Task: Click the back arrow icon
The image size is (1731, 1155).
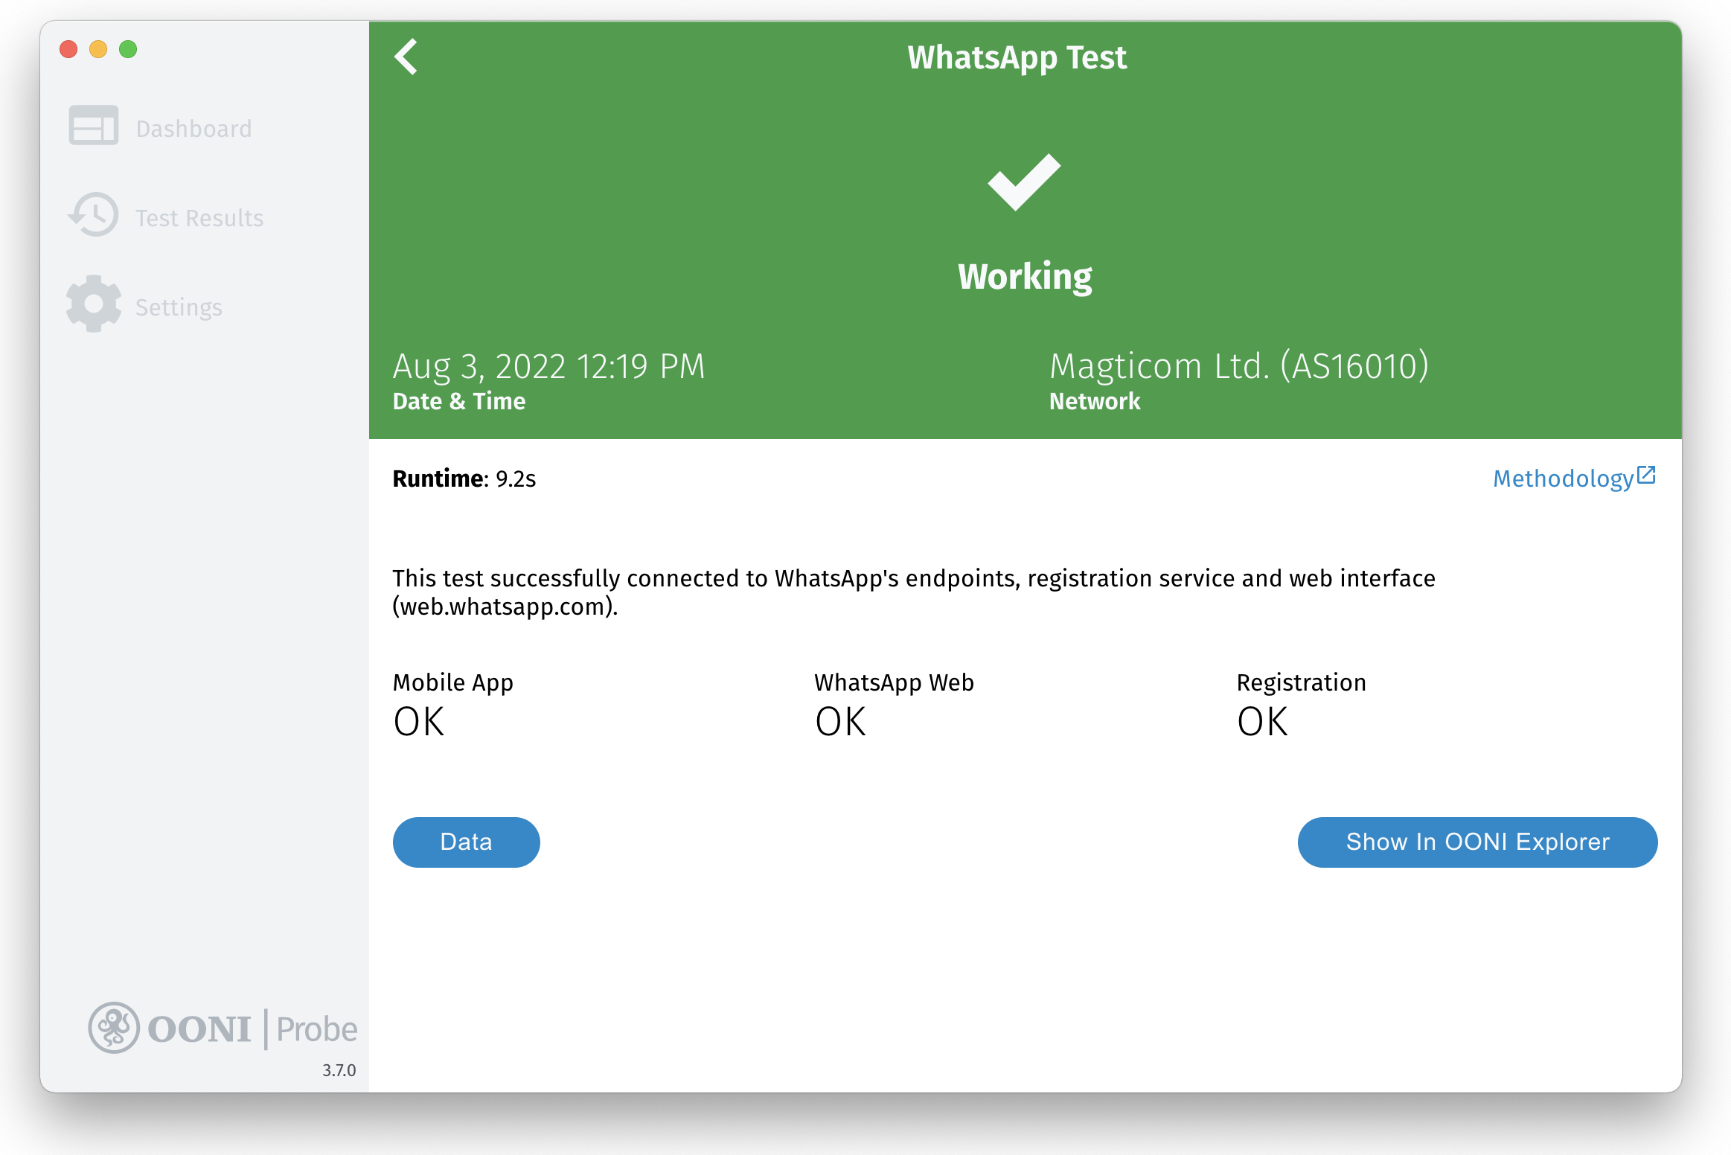Action: (x=406, y=57)
